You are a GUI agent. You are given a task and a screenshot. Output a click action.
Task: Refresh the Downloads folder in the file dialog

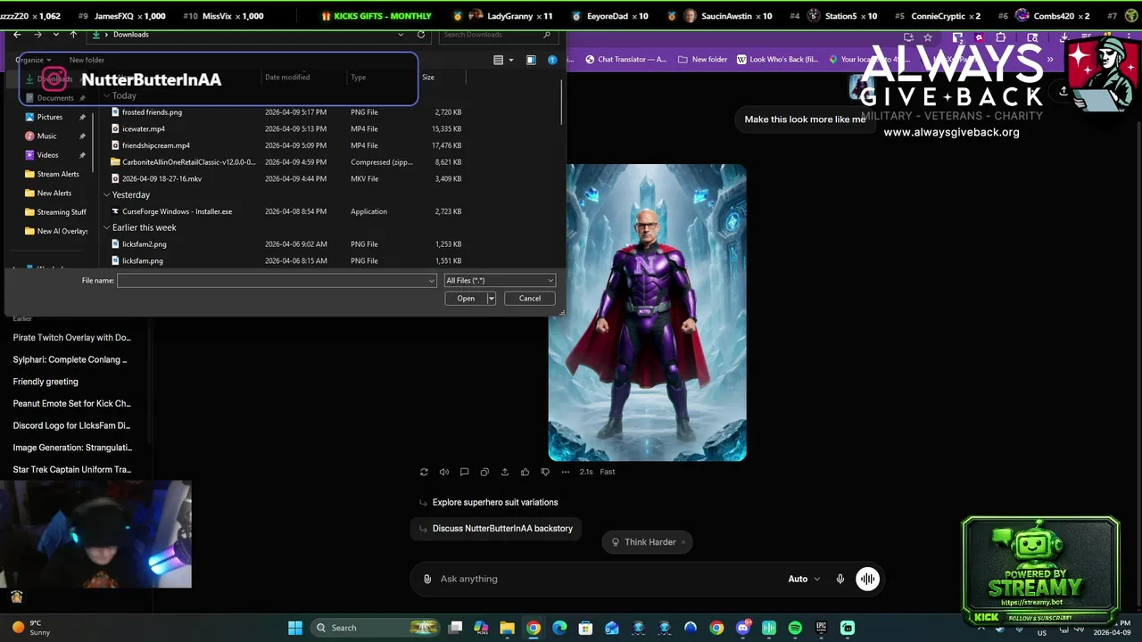tap(421, 35)
